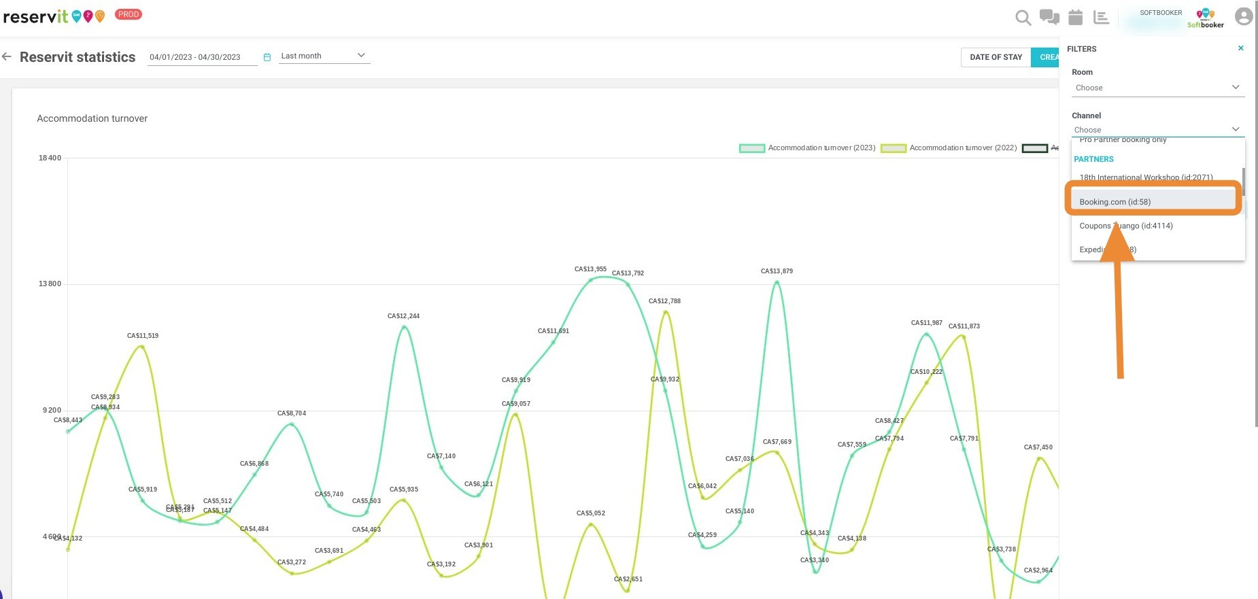Expand the Room dropdown
This screenshot has width=1258, height=599.
tap(1158, 88)
